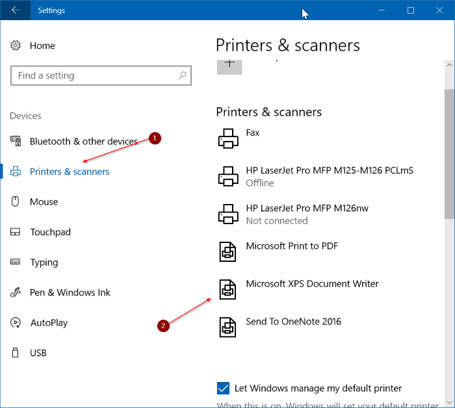Click the back arrow in Settings title bar
The width and height of the screenshot is (455, 408).
pos(16,10)
